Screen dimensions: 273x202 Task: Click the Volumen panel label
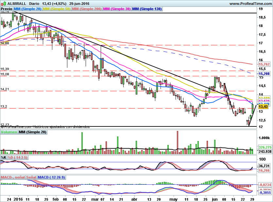click(9, 132)
